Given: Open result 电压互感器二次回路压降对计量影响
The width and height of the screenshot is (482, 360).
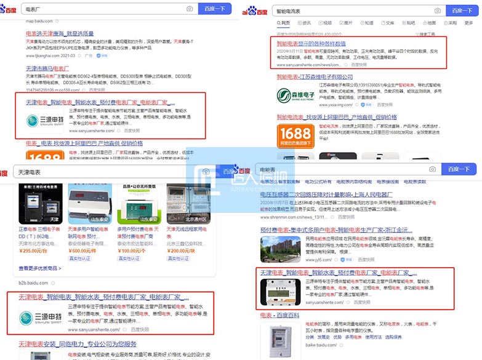Looking at the screenshot, I should click(x=326, y=194).
